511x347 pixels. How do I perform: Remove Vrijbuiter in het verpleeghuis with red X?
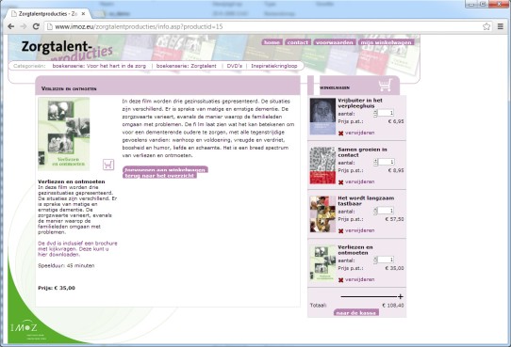341,134
